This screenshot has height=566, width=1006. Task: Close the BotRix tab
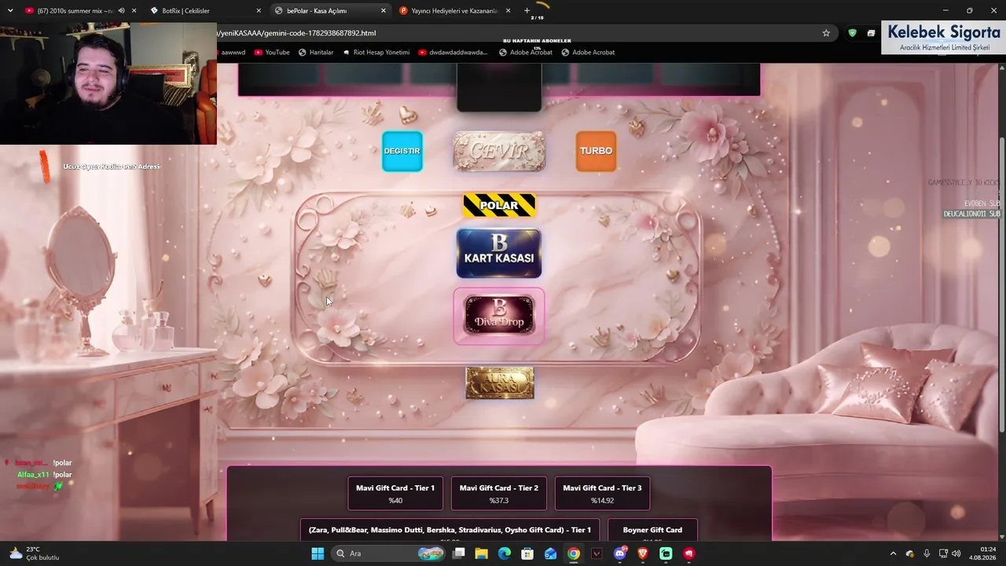pyautogui.click(x=259, y=11)
